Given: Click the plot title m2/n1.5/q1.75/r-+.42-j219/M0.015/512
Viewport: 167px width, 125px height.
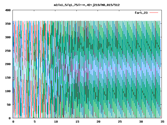Looking at the screenshot, I should tap(87, 5).
